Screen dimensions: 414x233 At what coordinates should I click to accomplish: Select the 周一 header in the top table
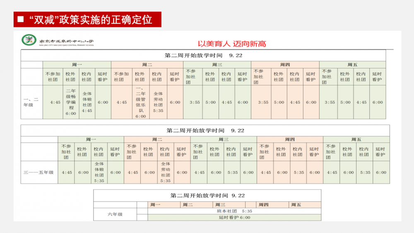tap(77, 65)
